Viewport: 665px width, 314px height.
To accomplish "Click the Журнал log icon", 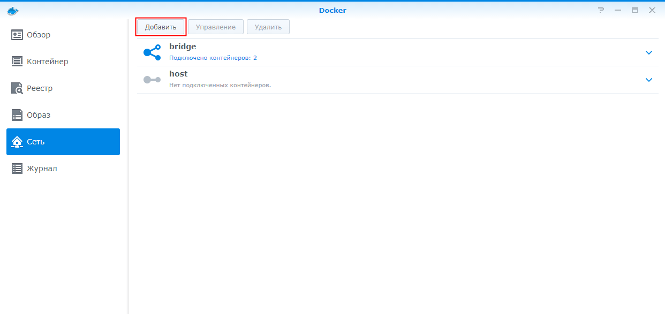I will 17,169.
